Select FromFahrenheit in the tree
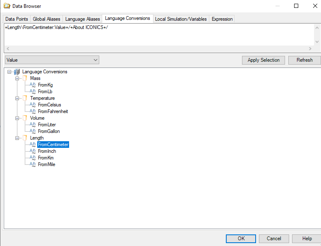 pyautogui.click(x=53, y=111)
